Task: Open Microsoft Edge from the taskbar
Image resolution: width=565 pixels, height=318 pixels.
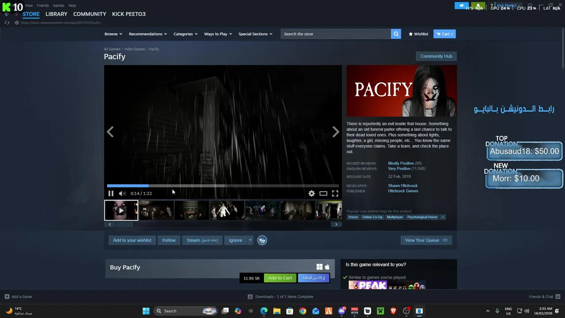Action: (x=264, y=311)
